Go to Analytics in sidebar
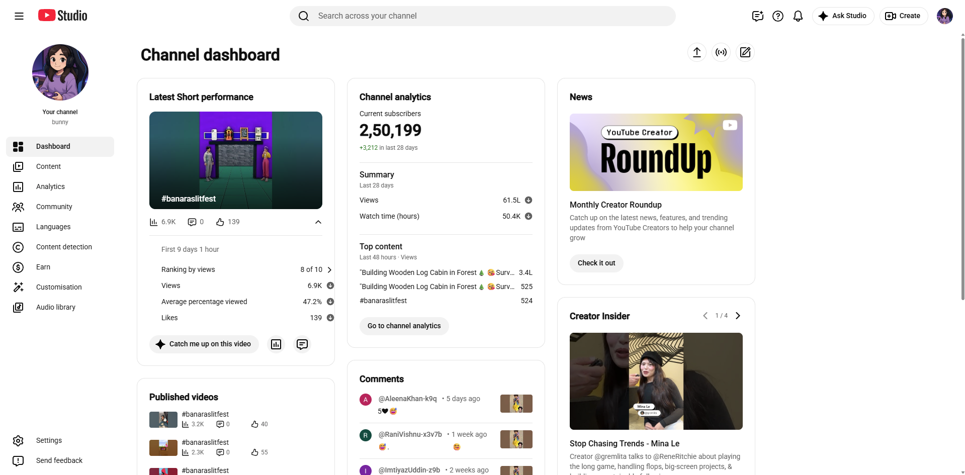 pos(60,187)
